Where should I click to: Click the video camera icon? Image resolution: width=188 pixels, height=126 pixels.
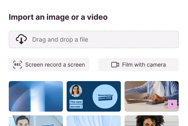115,65
